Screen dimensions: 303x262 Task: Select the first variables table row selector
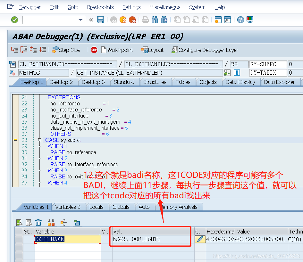[19, 239]
